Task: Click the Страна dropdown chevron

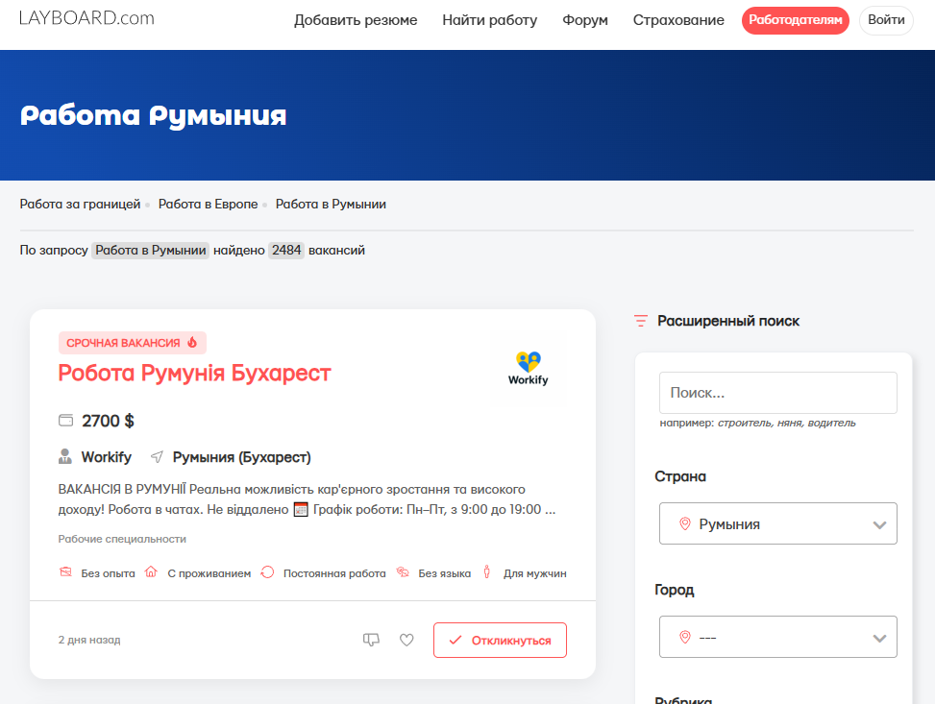Action: pyautogui.click(x=879, y=524)
